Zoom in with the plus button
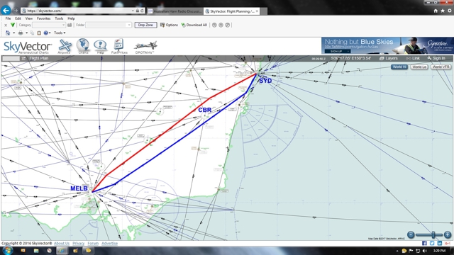This screenshot has width=454, height=255. (448, 234)
